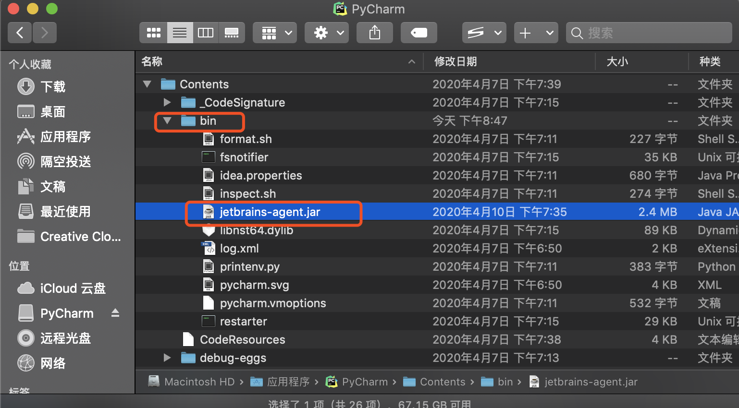This screenshot has height=408, width=739.
Task: Select the printenv.py file
Action: pos(437,267)
